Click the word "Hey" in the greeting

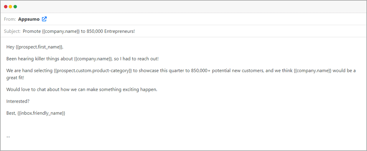click(x=10, y=47)
